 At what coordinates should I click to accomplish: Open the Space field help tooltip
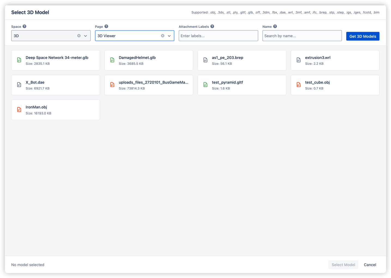coord(24,26)
